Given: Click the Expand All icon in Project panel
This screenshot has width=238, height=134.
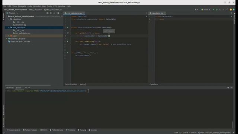Looking at the screenshot, I should pos(51,13).
